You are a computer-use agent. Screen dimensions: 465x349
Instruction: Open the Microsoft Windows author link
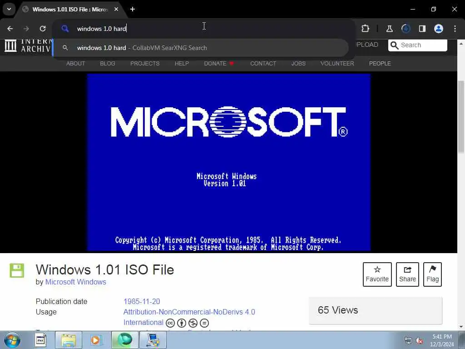76,282
